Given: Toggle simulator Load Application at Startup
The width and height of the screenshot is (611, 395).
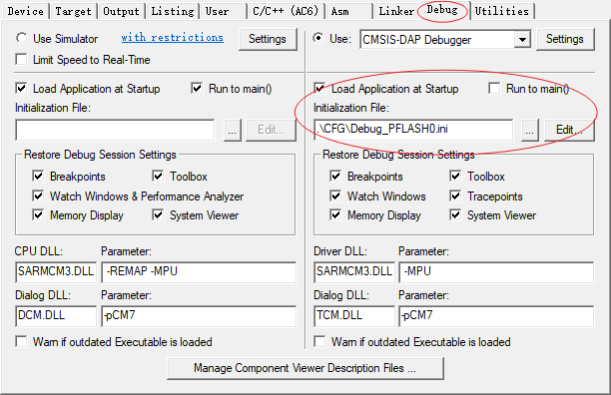Looking at the screenshot, I should [x=21, y=88].
